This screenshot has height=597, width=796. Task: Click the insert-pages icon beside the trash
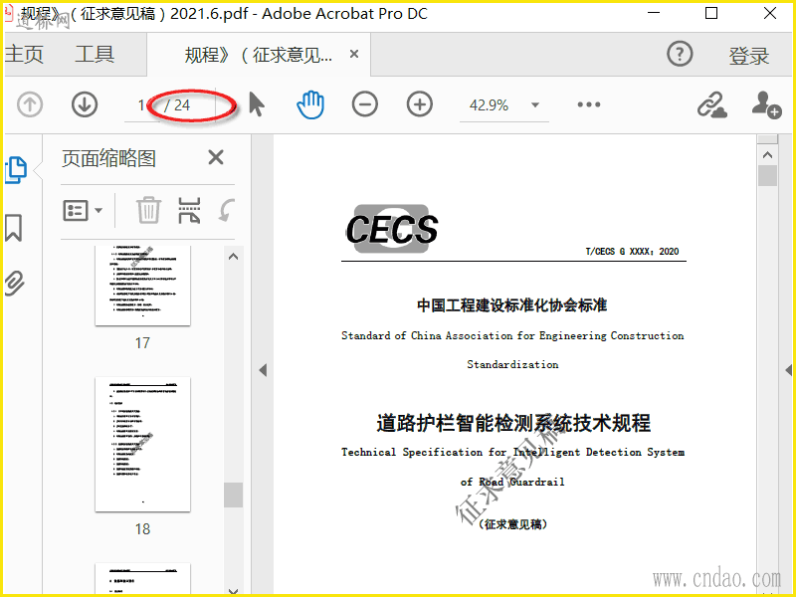pyautogui.click(x=189, y=210)
